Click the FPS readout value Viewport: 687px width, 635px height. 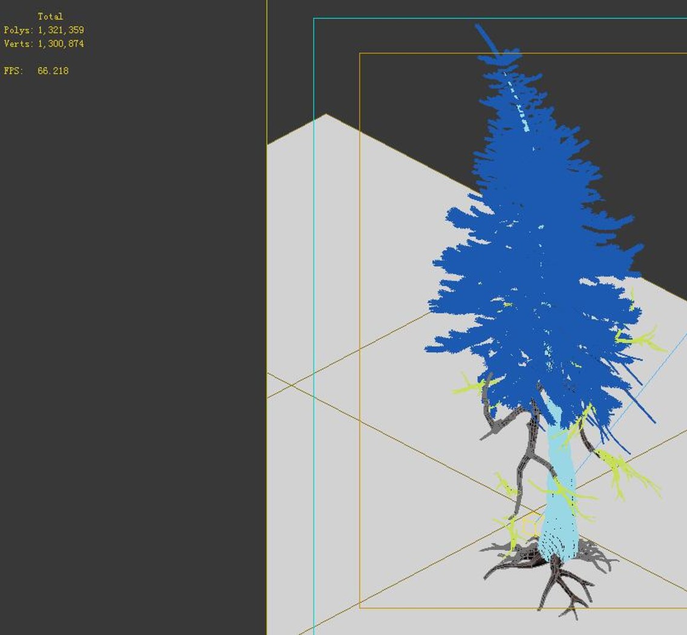(x=53, y=71)
